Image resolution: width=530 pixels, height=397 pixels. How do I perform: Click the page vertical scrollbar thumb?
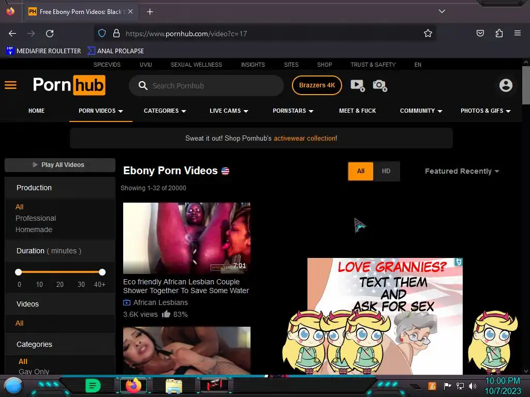point(526,85)
